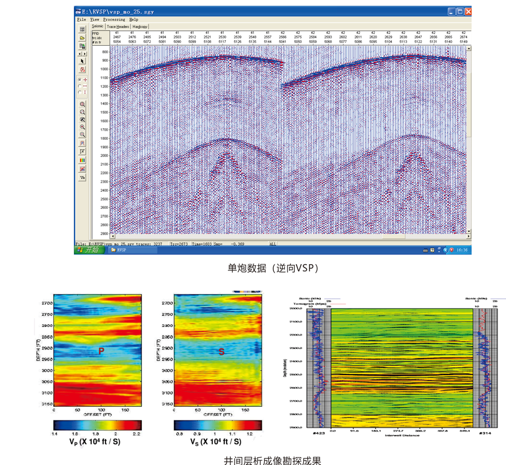Image resolution: width=506 pixels, height=465 pixels.
Task: Open the Processing menu
Action: click(x=114, y=19)
